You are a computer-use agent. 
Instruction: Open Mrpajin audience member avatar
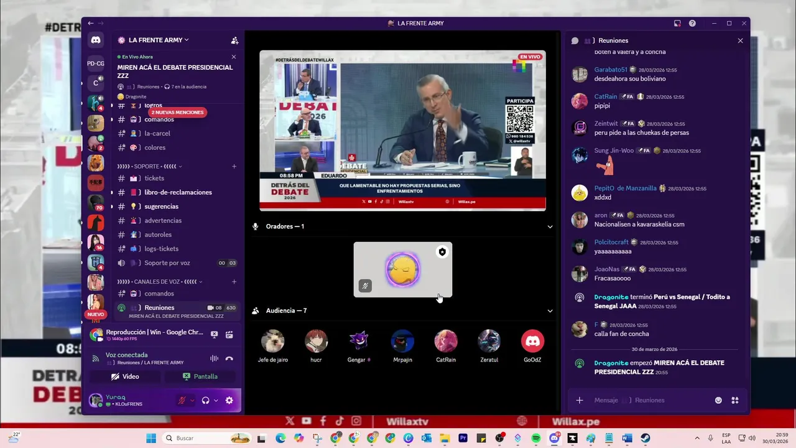(x=402, y=341)
